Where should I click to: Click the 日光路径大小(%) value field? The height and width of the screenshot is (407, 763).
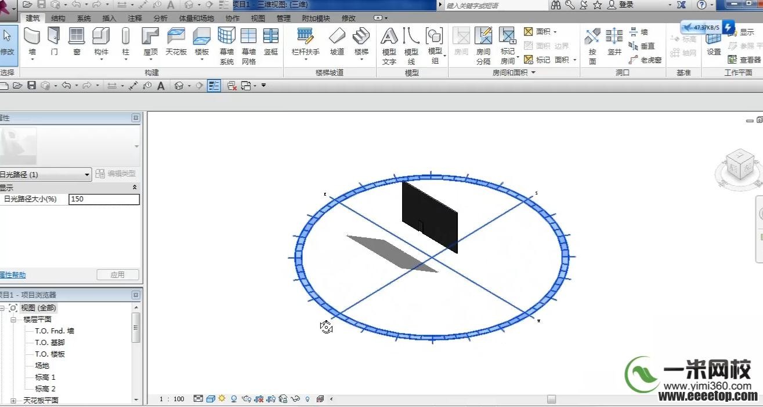coord(104,199)
